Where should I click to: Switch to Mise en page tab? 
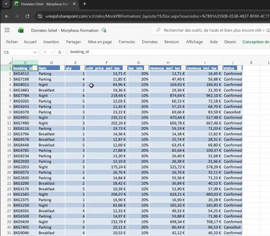100,42
